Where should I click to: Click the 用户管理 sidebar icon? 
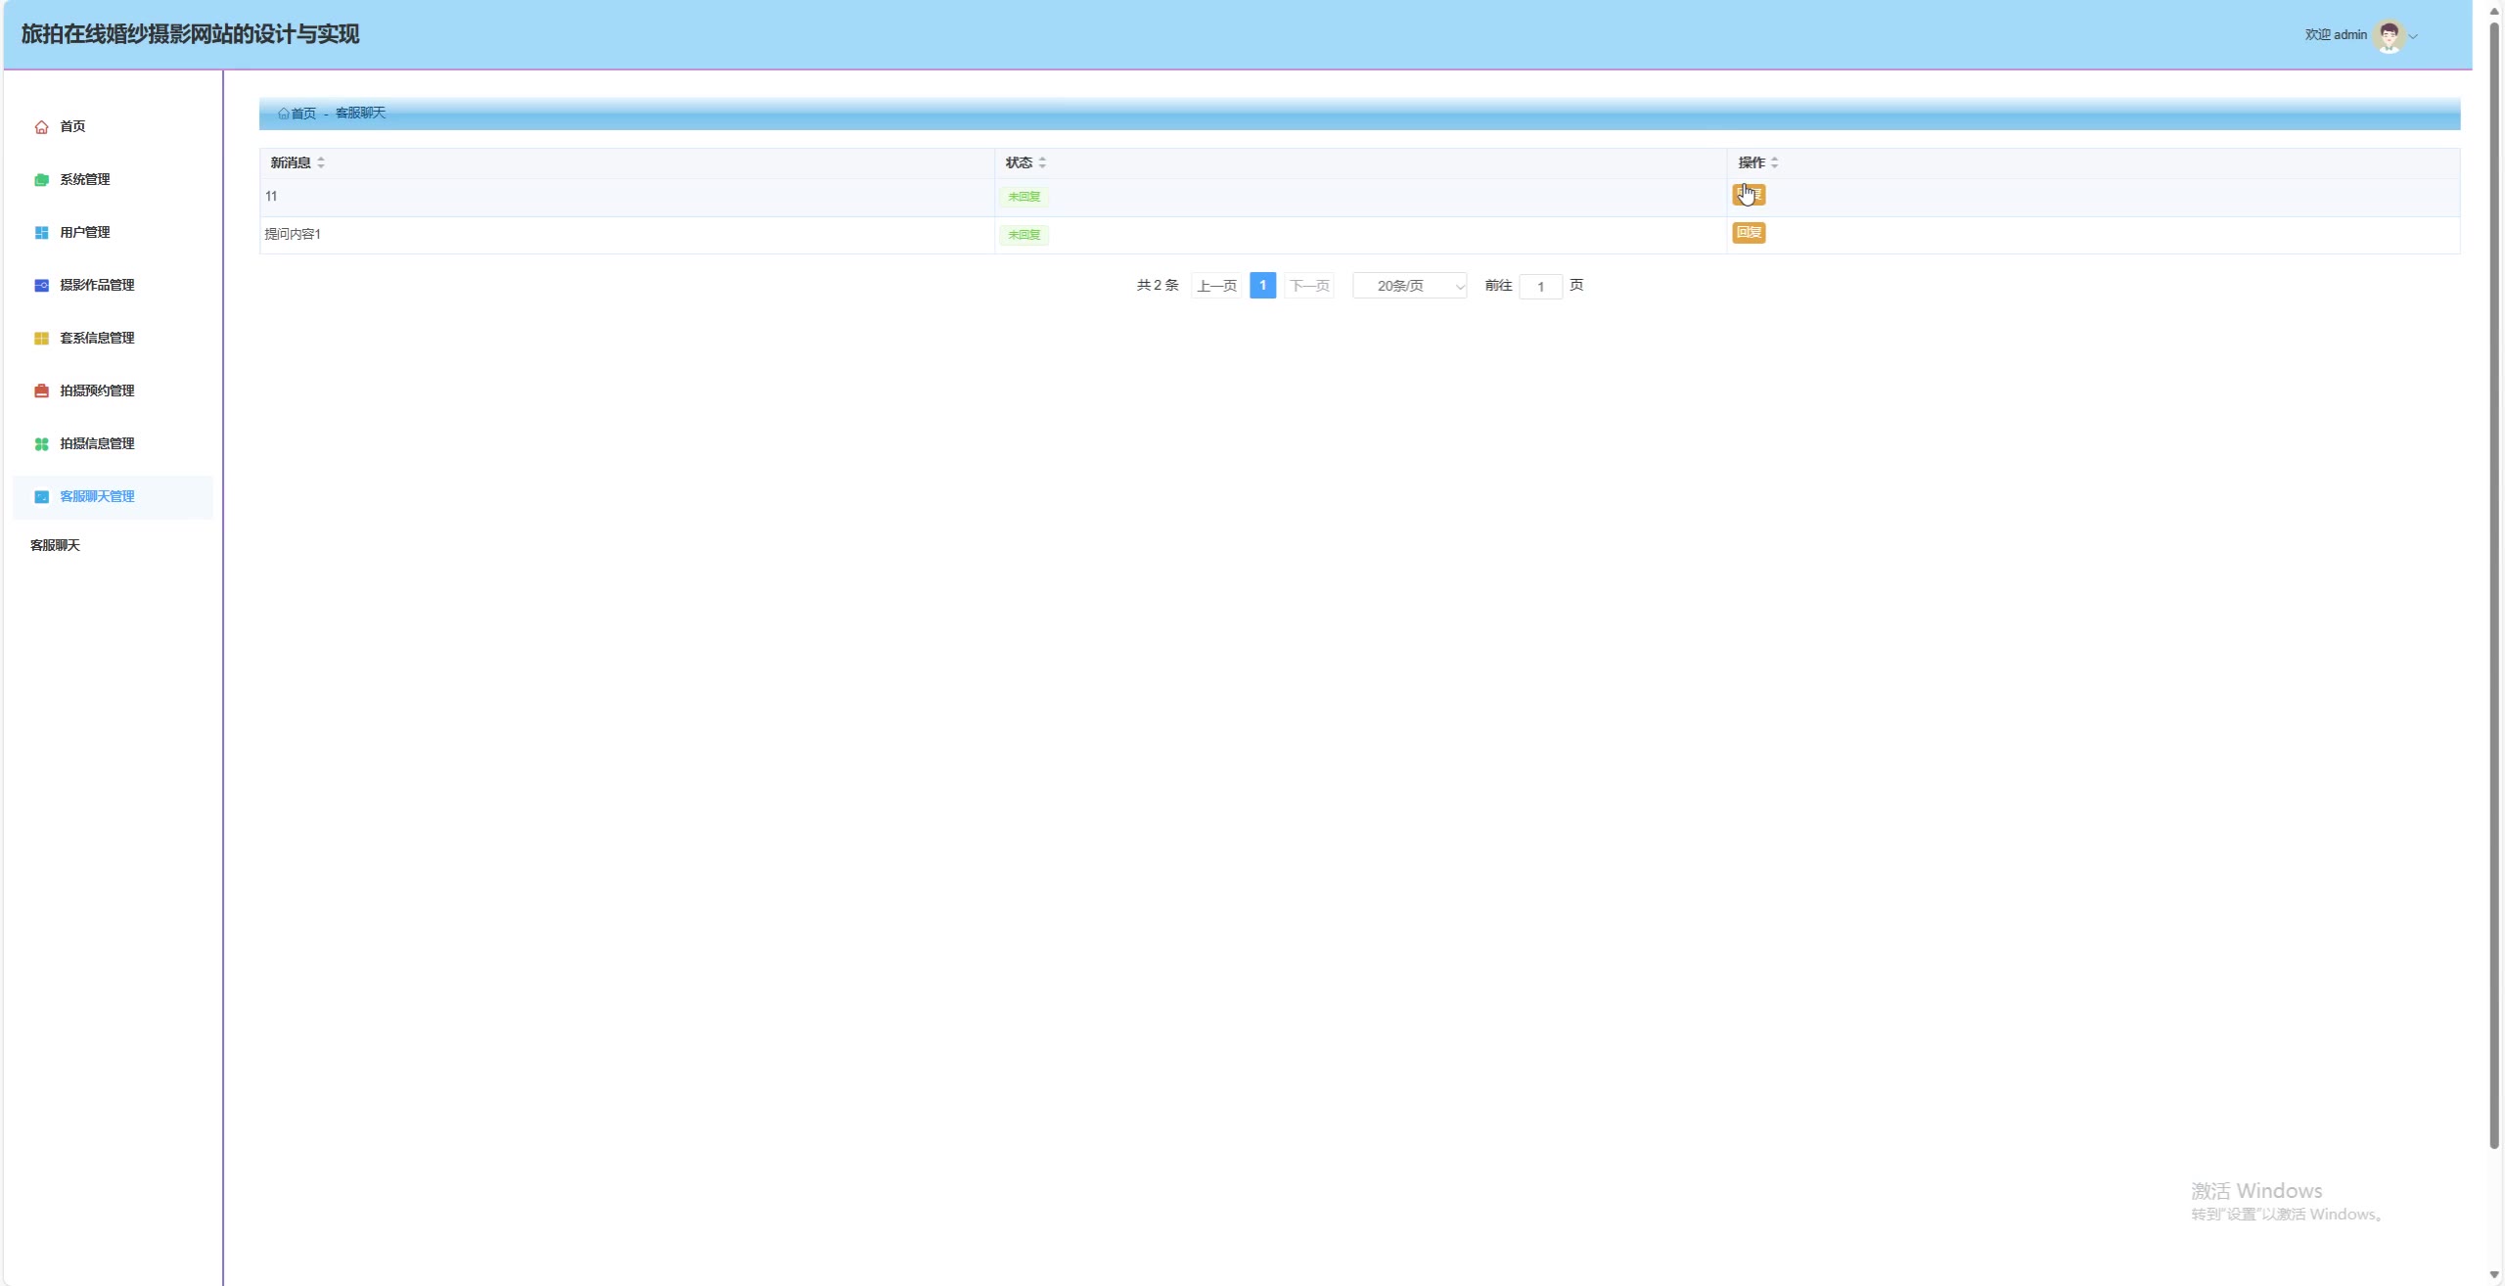41,233
